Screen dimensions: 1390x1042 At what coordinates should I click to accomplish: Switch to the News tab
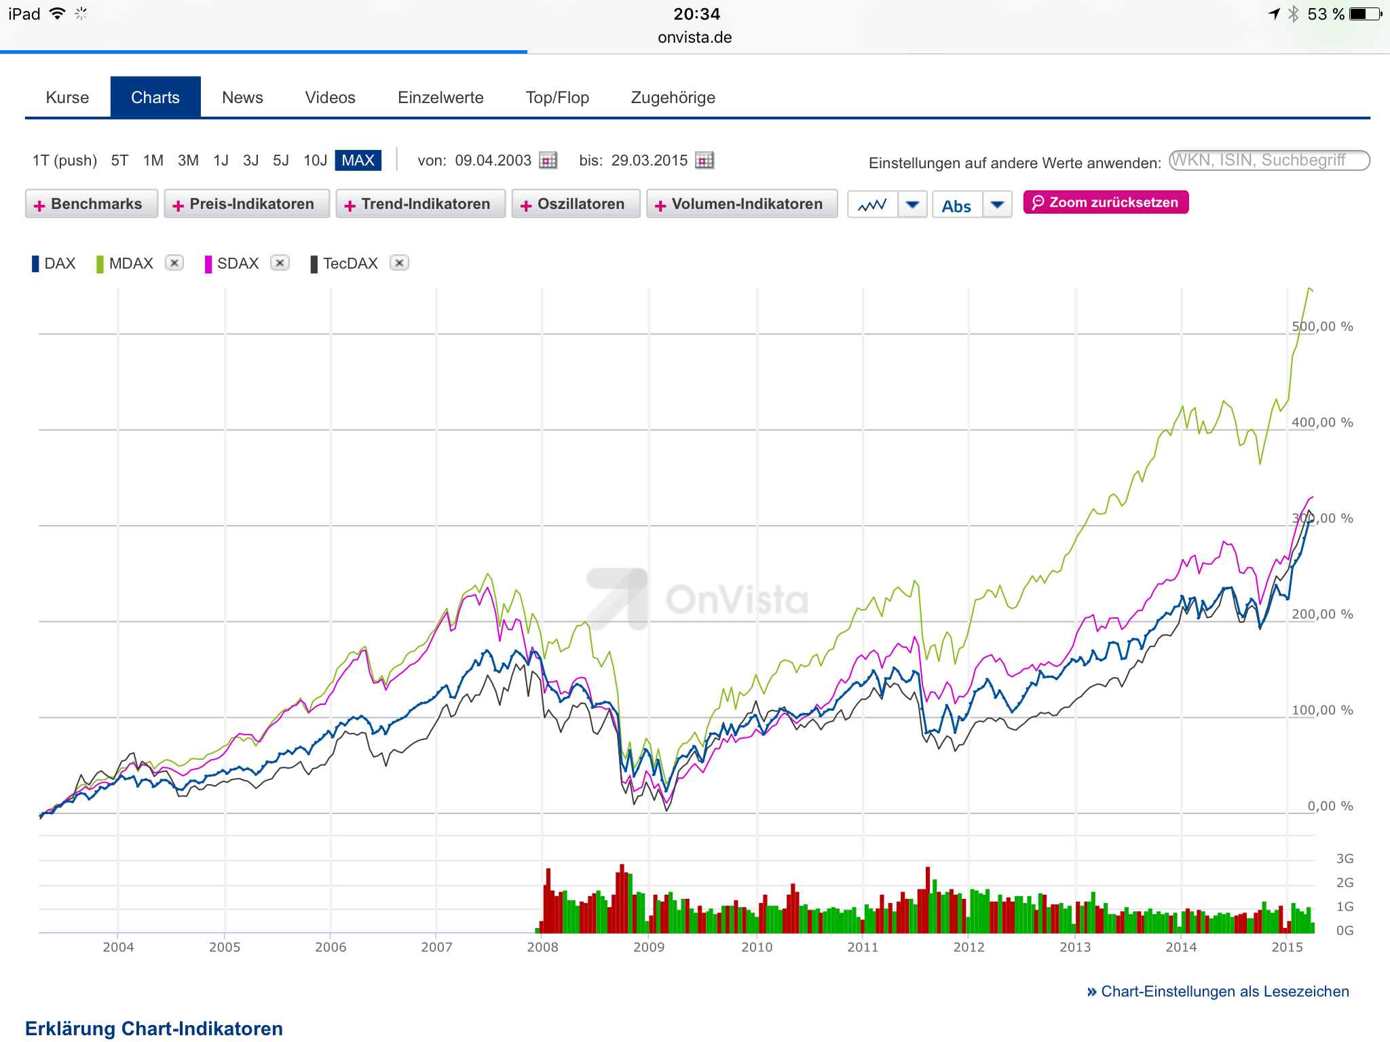[x=242, y=98]
